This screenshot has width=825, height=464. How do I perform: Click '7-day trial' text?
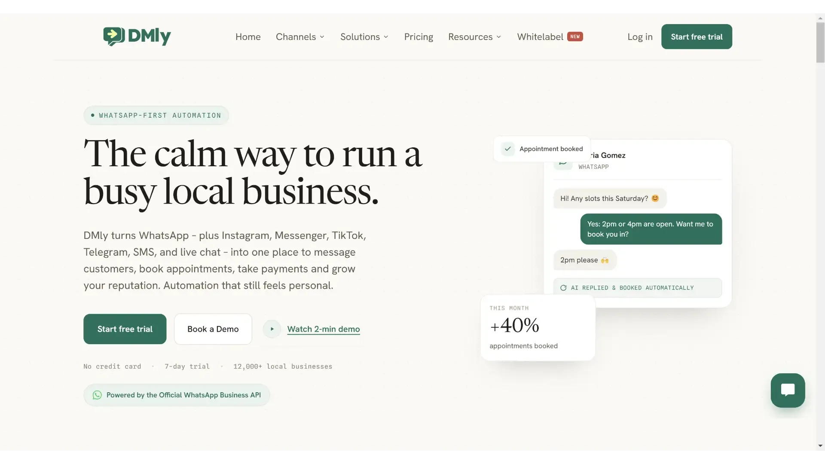187,366
